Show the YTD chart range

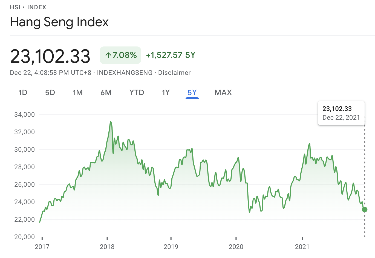tap(137, 93)
